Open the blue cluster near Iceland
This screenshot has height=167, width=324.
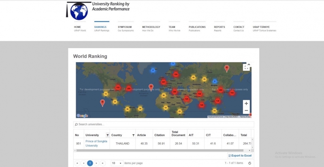(x=153, y=70)
